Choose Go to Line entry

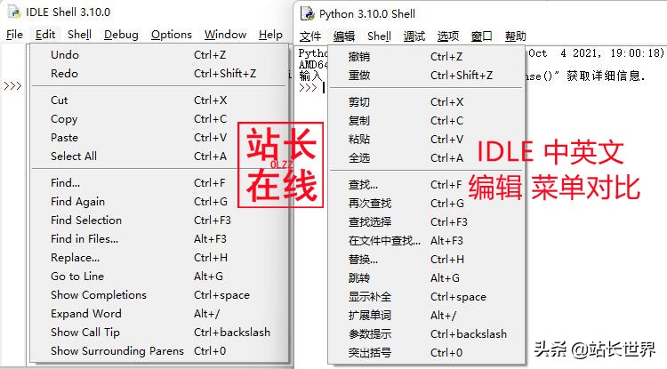coord(160,277)
